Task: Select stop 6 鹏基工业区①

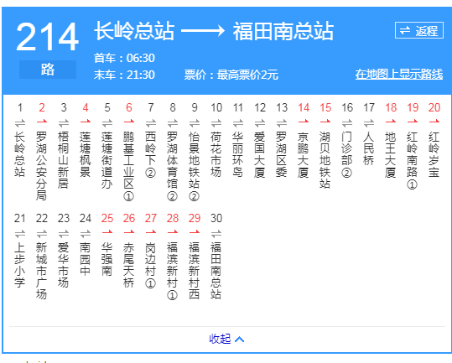Action: click(129, 166)
